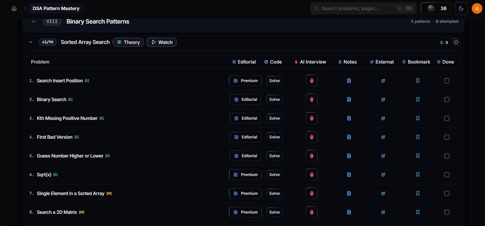Open Editorial for Kth Missing Positive Number
This screenshot has height=226, width=485.
(x=245, y=118)
